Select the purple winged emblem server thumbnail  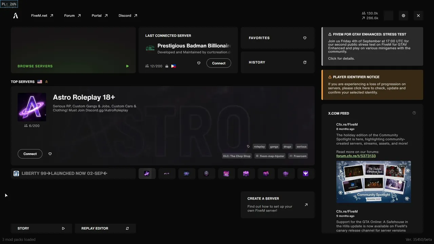click(305, 174)
